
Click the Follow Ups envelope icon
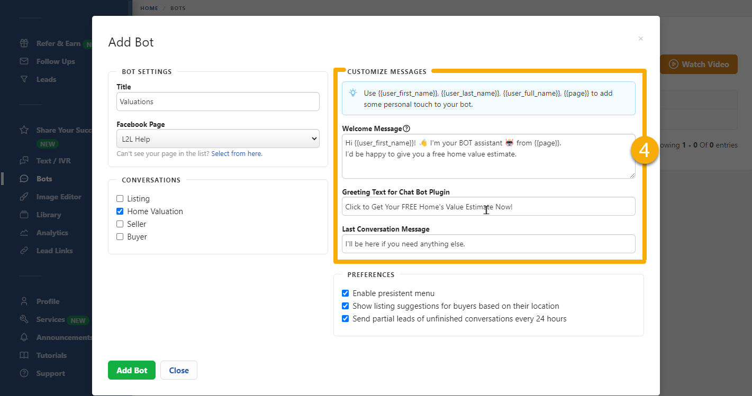[24, 61]
